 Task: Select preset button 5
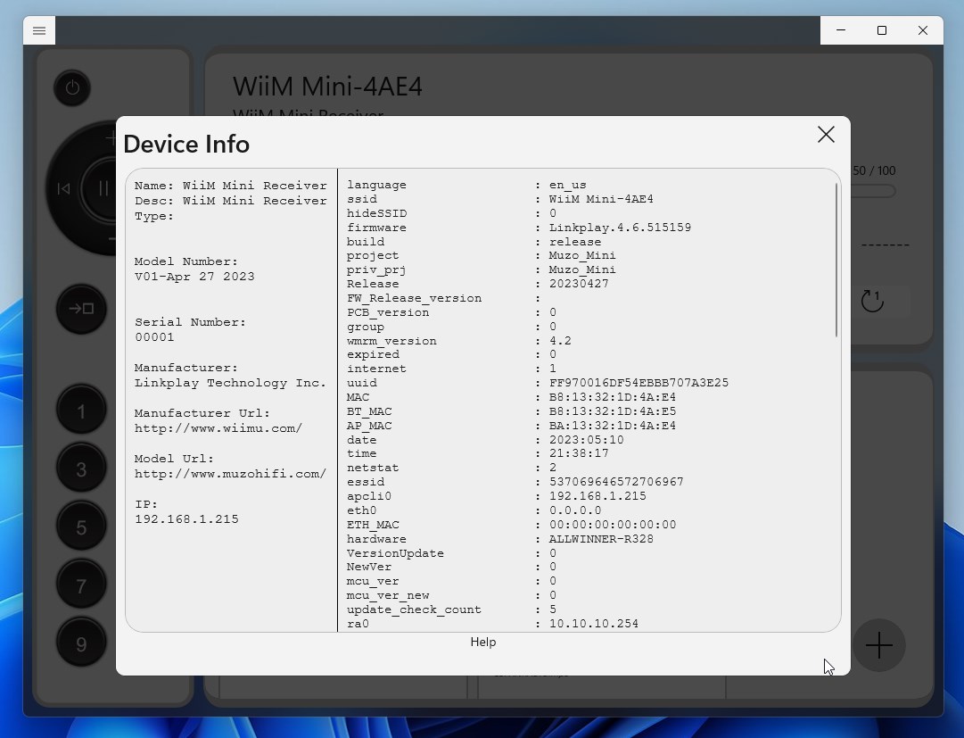tap(81, 527)
